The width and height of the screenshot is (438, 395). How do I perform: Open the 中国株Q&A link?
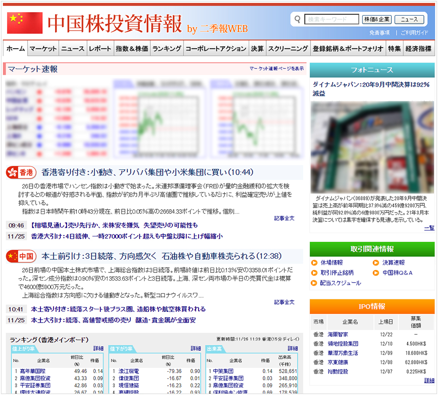(397, 273)
